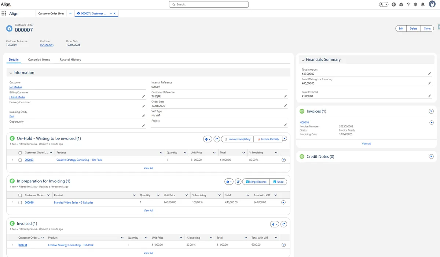Click Invoice Partially button
Viewport: 440px width, 257px height.
[268, 139]
